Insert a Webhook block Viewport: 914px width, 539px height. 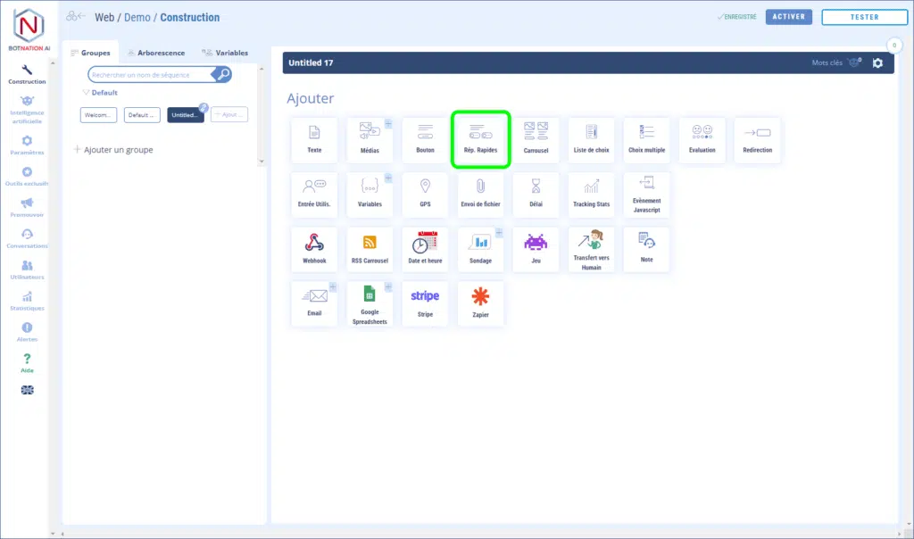pos(314,250)
